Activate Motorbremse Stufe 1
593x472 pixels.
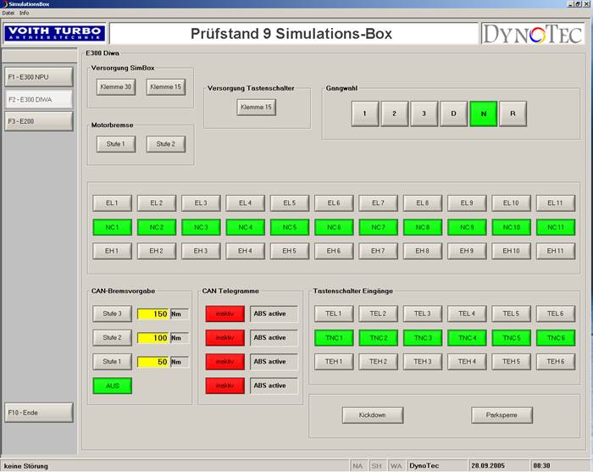tap(116, 144)
